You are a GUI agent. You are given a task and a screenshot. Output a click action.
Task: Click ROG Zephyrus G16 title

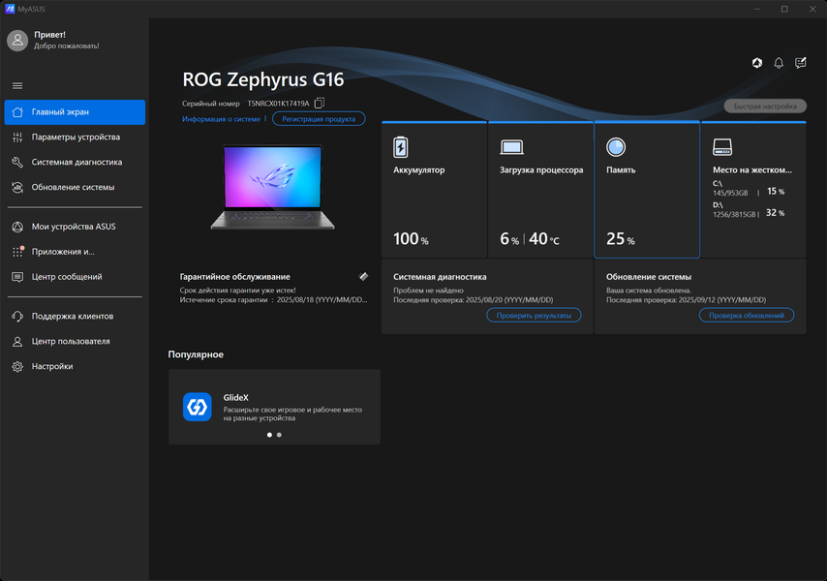pos(263,79)
